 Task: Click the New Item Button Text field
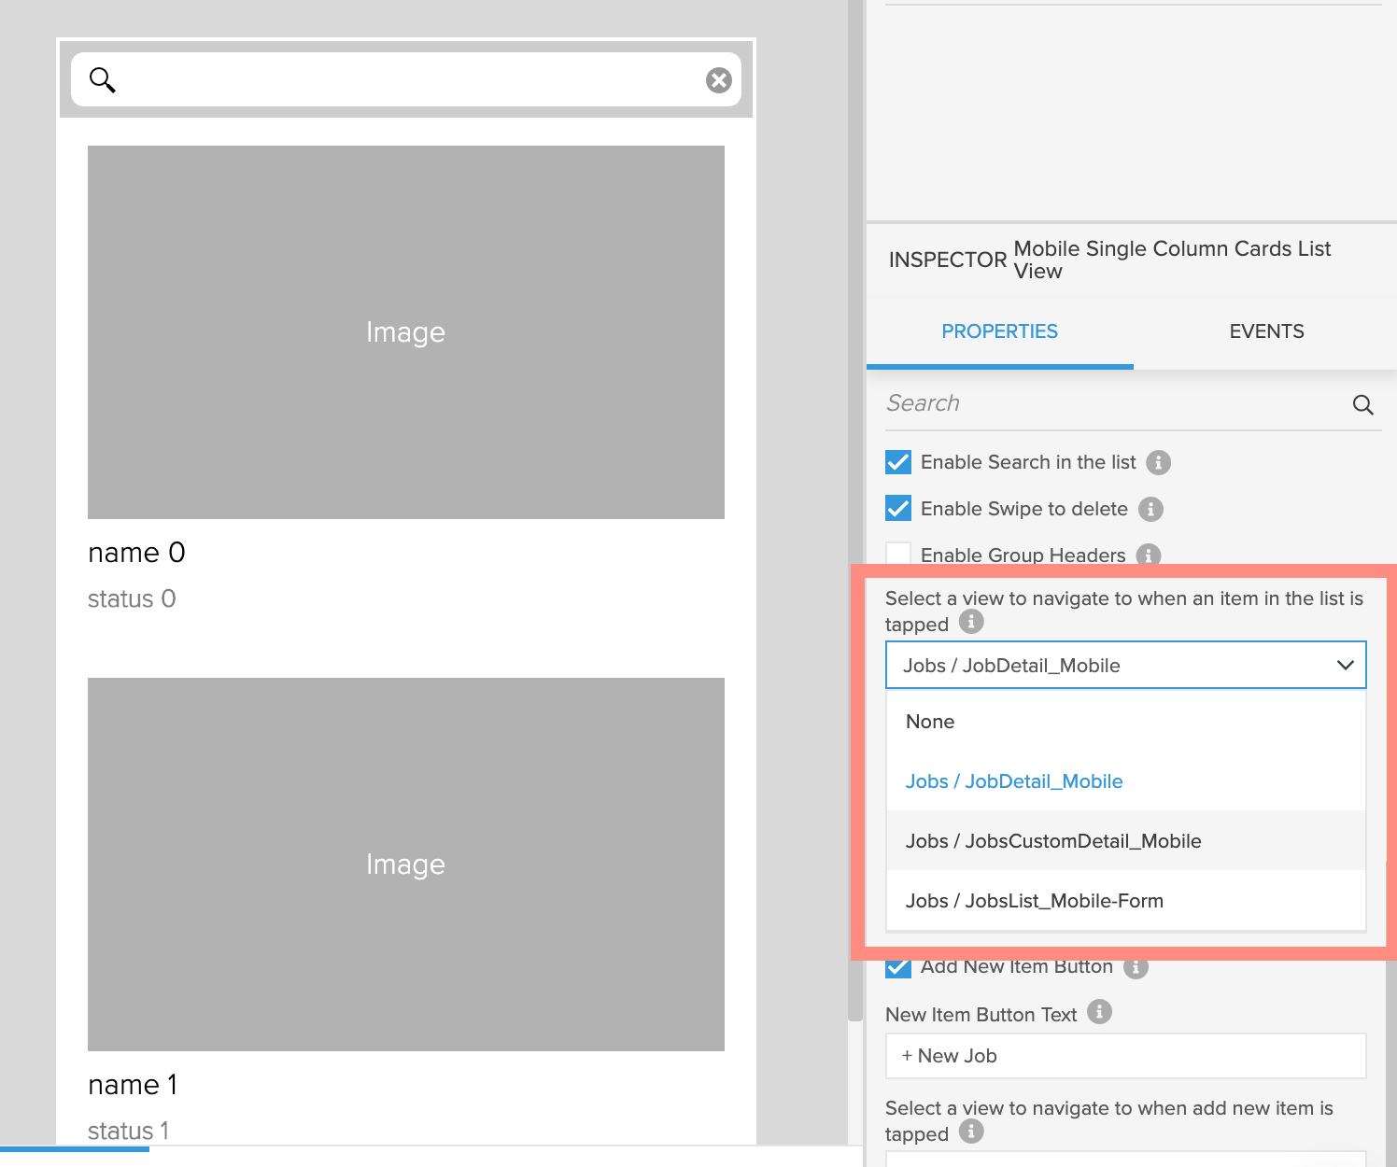point(1125,1056)
